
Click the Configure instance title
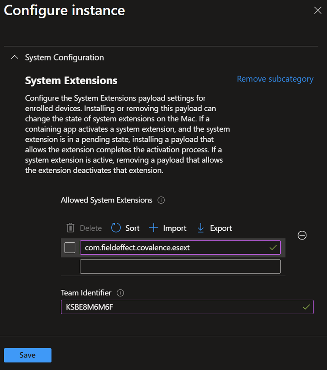[x=64, y=11]
